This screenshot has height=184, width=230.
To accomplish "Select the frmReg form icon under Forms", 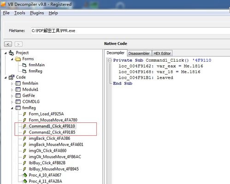I will click(x=24, y=71).
